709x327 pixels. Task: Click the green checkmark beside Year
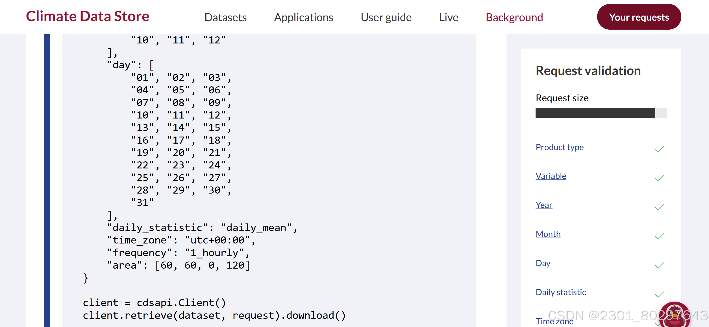(x=660, y=207)
